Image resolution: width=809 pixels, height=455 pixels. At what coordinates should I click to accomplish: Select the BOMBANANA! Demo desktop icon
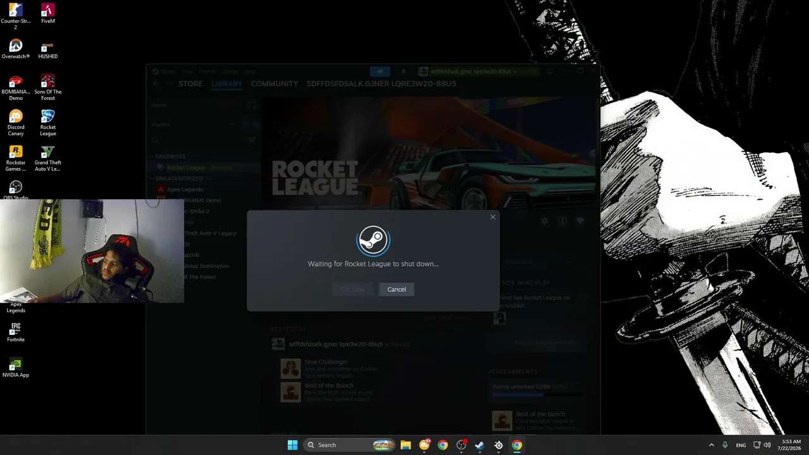(x=16, y=88)
